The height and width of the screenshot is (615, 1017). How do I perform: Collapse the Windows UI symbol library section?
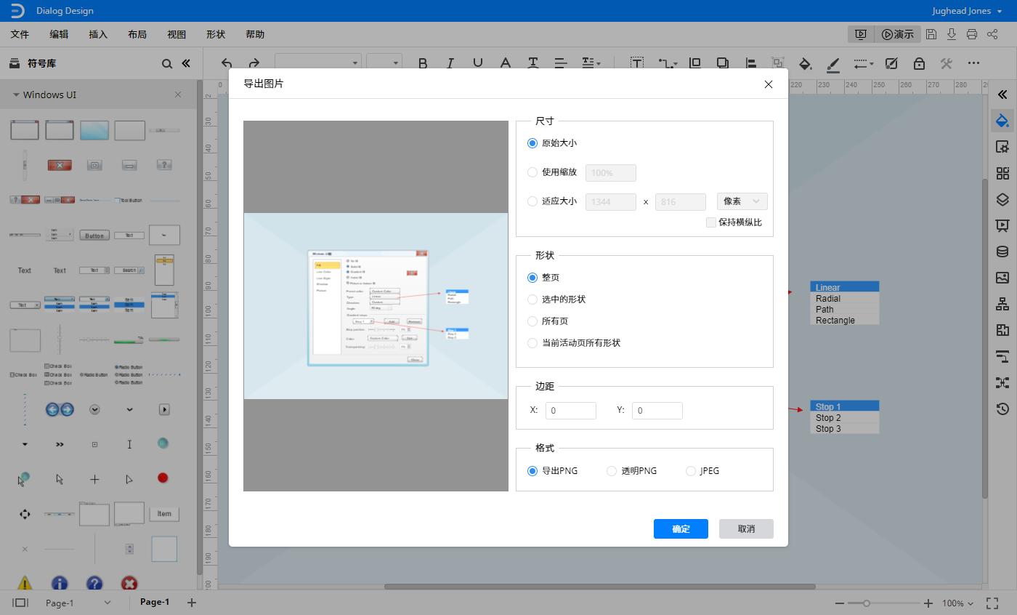click(16, 95)
